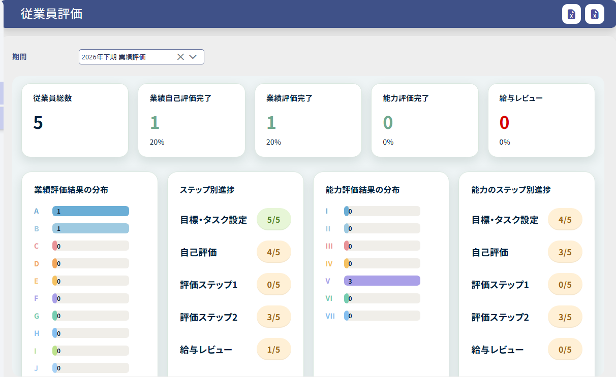Click 0/5 badge for 評価ステップ1 in ステップ別進捗
The height and width of the screenshot is (377, 616).
pyautogui.click(x=274, y=285)
